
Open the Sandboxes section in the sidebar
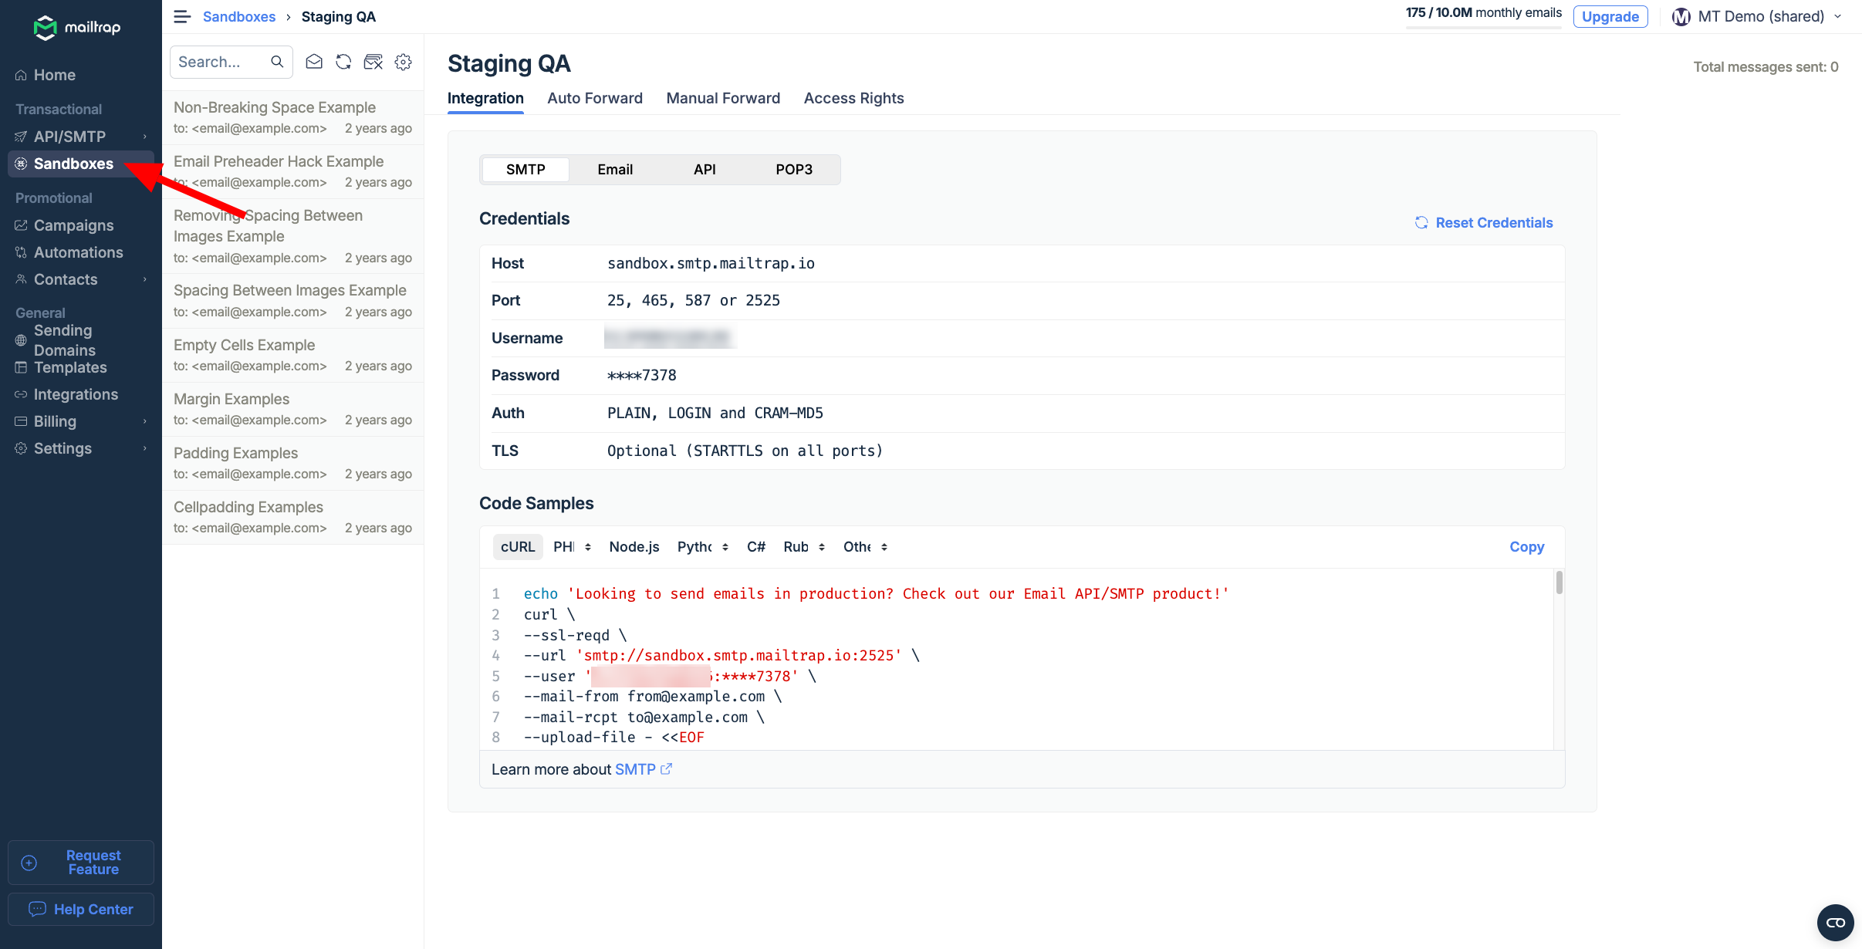(72, 164)
